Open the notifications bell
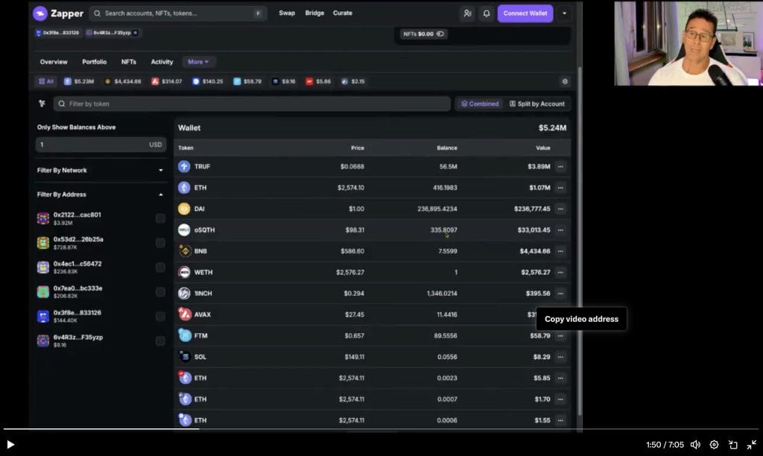This screenshot has width=763, height=456. tap(487, 13)
